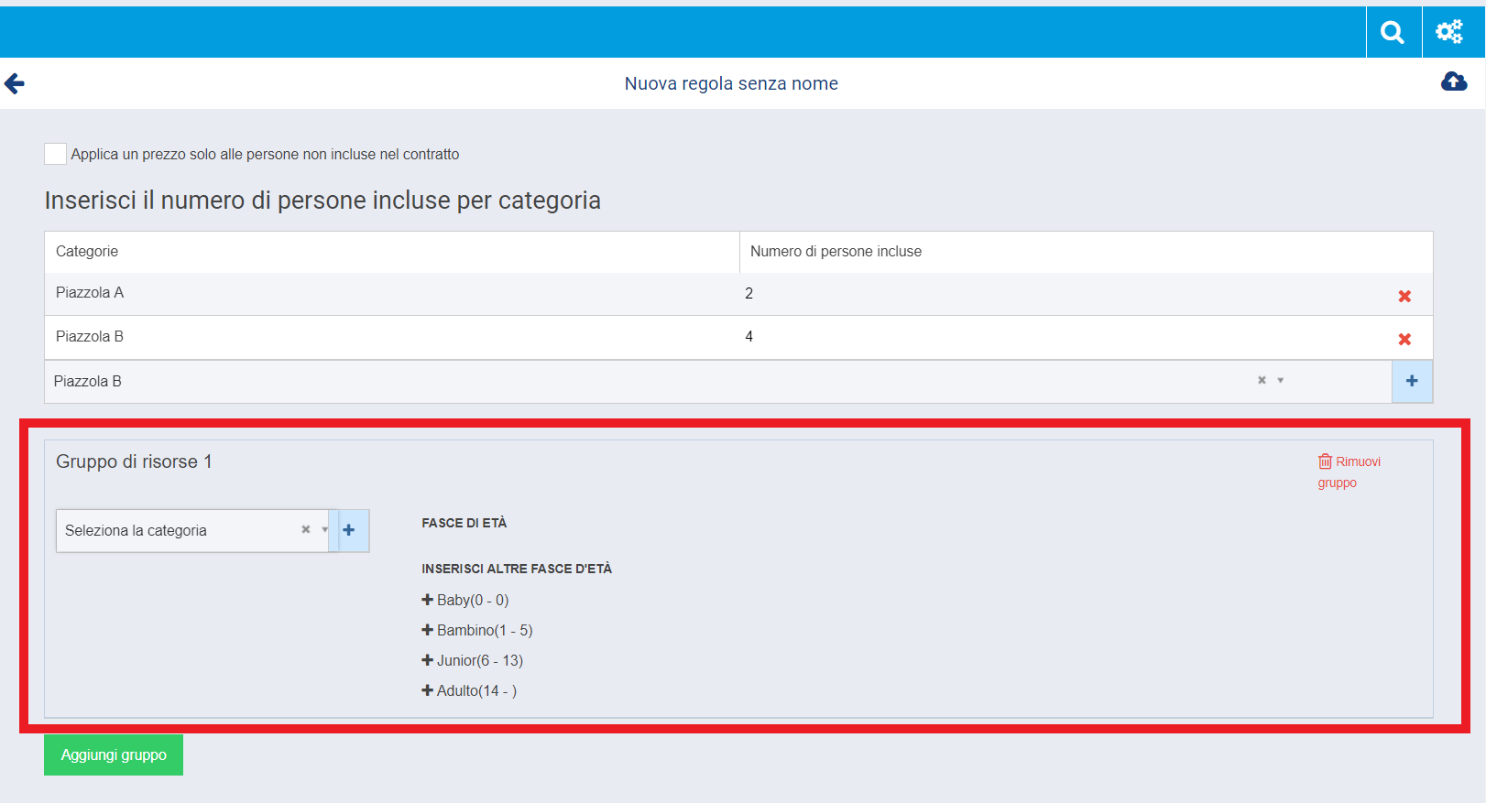Open the Piazzola B dropdown arrow
Image resolution: width=1486 pixels, height=803 pixels.
(1281, 381)
